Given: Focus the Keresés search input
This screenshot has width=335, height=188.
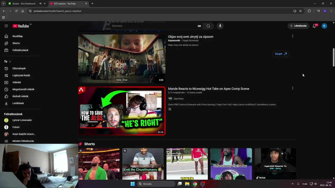Looking at the screenshot, I should [153, 26].
